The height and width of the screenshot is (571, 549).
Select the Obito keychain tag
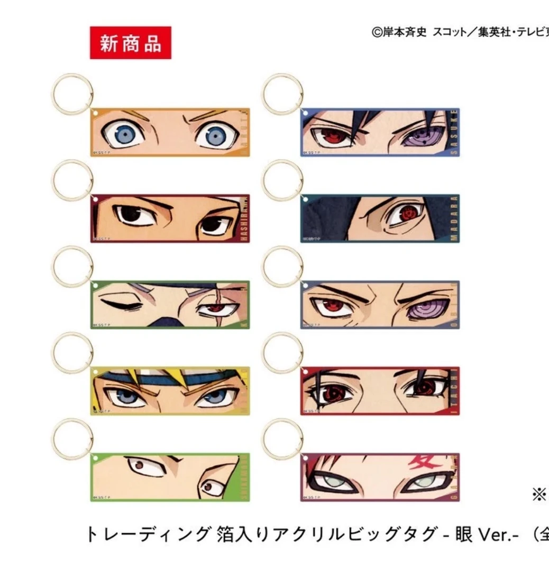(x=380, y=305)
